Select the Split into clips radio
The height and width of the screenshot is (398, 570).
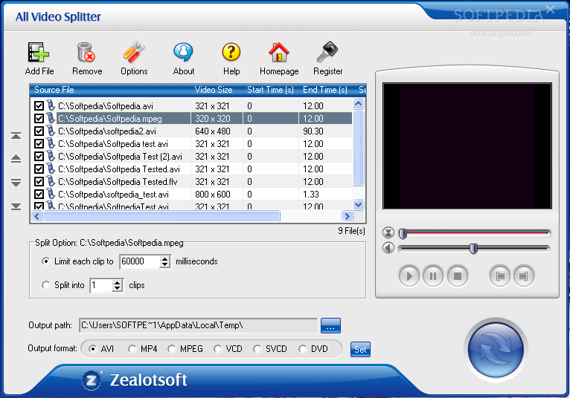pos(46,285)
